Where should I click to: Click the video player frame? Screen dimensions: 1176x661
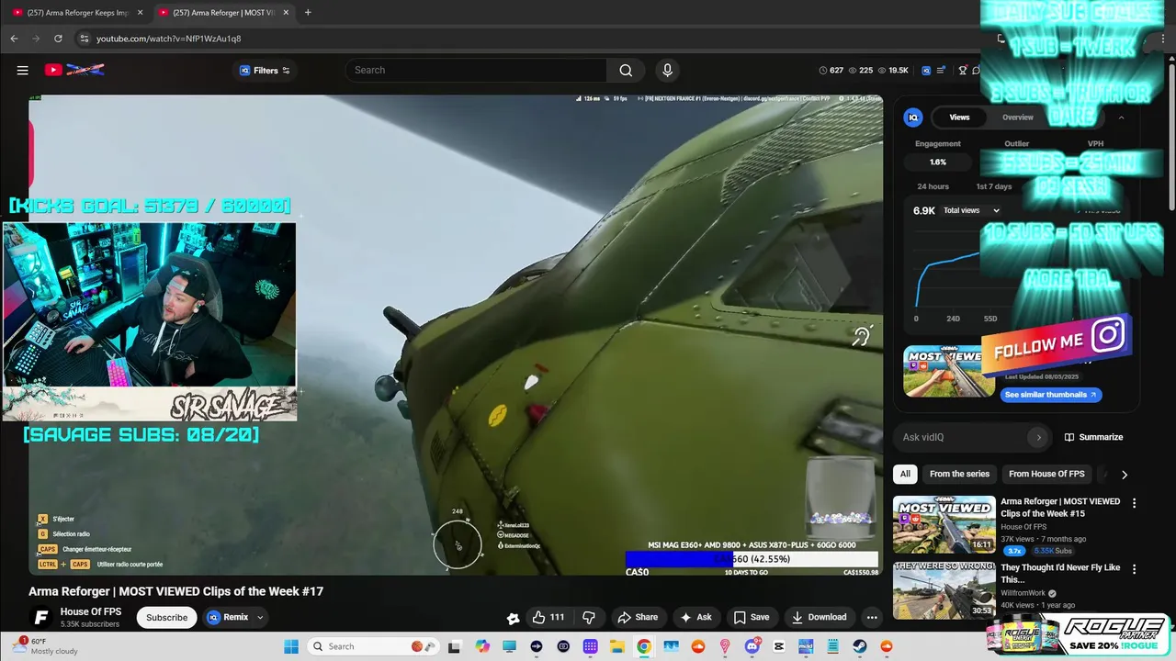pyautogui.click(x=455, y=335)
